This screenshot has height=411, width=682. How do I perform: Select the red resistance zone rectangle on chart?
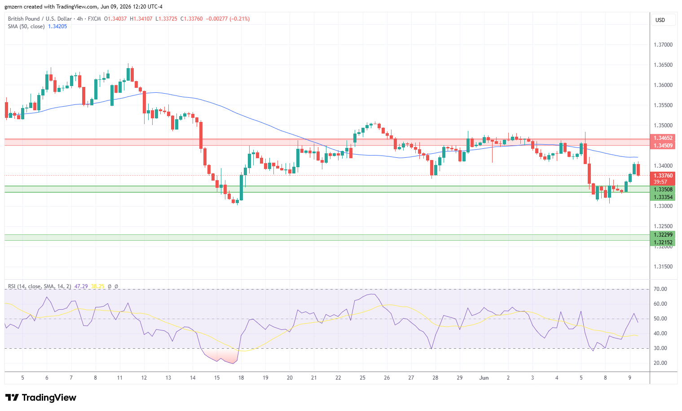(327, 142)
